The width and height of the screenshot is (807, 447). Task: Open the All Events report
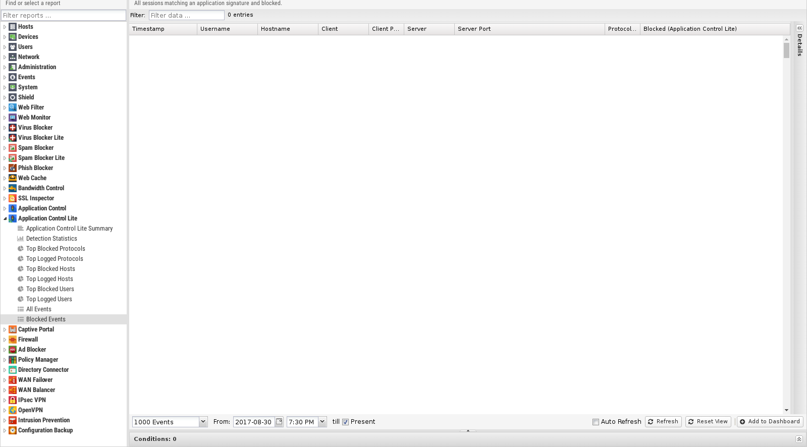[x=39, y=309]
